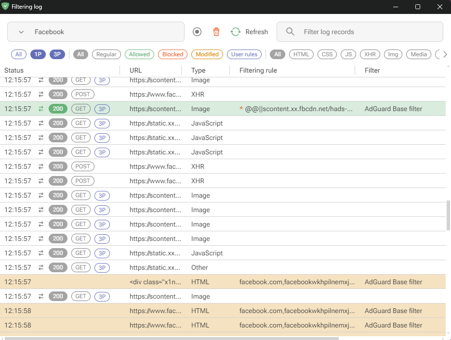Click the red asterisk in highlighted row

tap(241, 108)
